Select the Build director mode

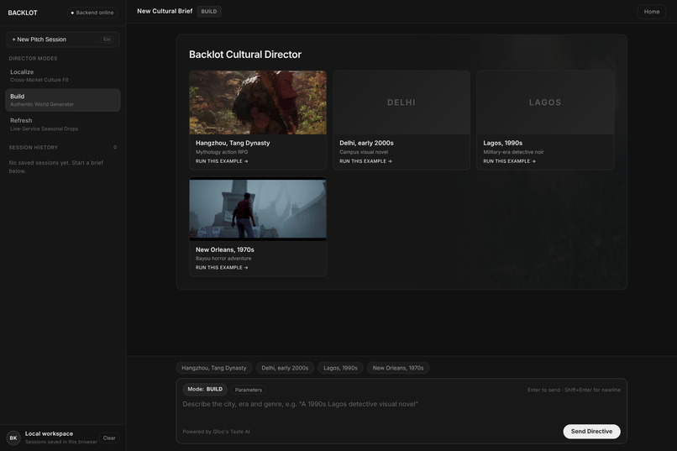point(63,100)
